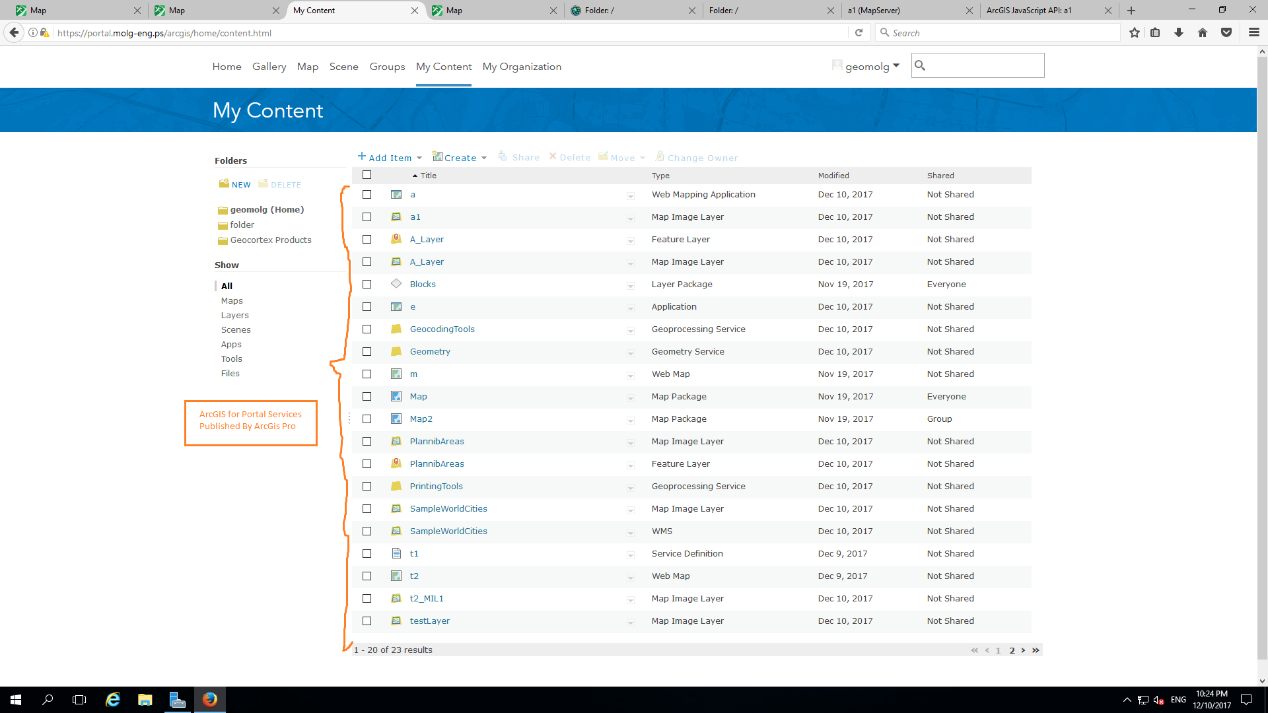1268x713 pixels.
Task: Bookmark this page with the star icon
Action: tap(1135, 32)
